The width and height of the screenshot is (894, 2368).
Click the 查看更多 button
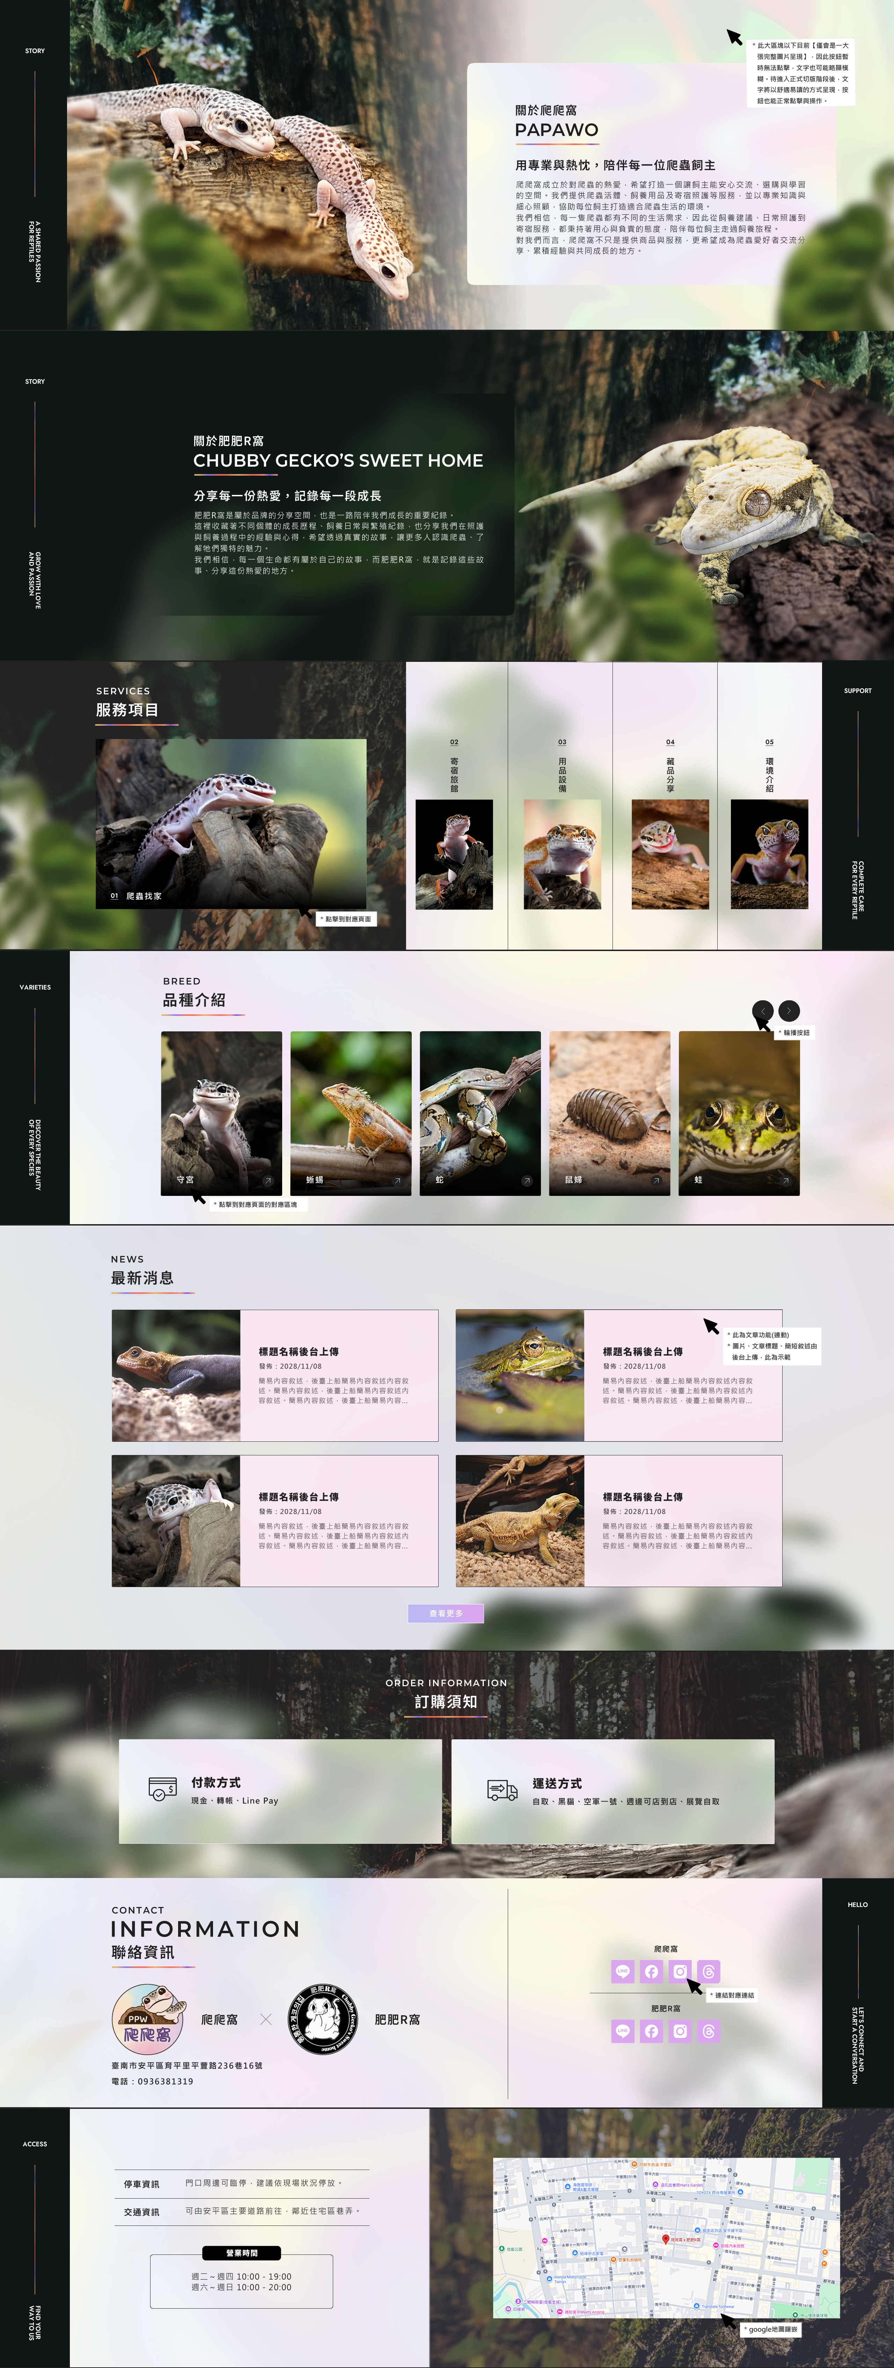point(446,1613)
